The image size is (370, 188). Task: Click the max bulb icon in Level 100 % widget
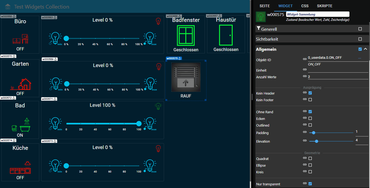pyautogui.click(x=150, y=123)
